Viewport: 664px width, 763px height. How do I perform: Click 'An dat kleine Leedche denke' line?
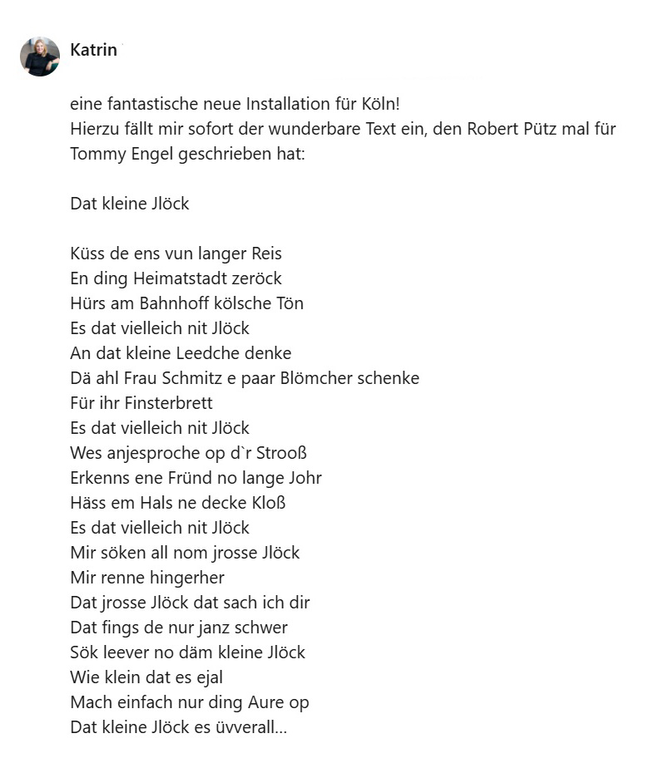(181, 353)
